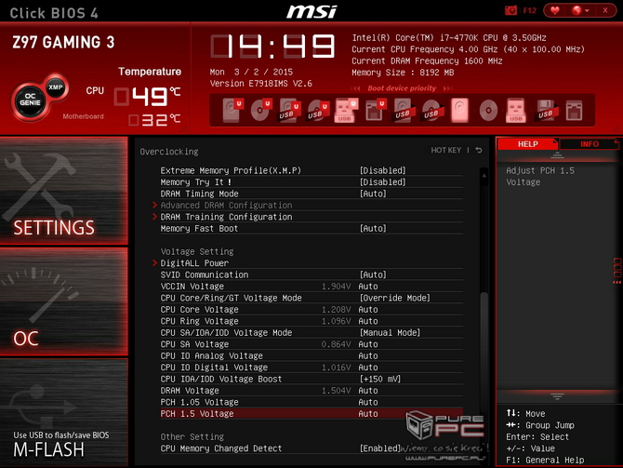Click CPU IO Digital Voltage Auto field

tap(368, 367)
